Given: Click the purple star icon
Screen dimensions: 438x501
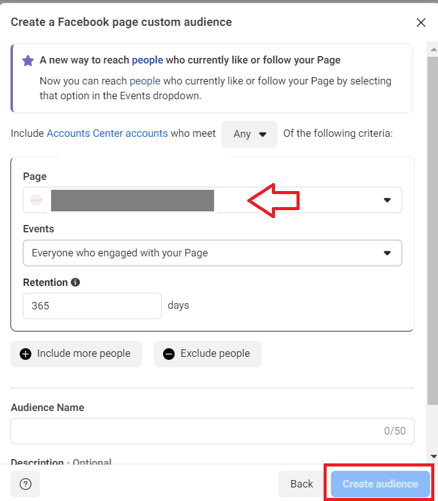Looking at the screenshot, I should click(28, 60).
